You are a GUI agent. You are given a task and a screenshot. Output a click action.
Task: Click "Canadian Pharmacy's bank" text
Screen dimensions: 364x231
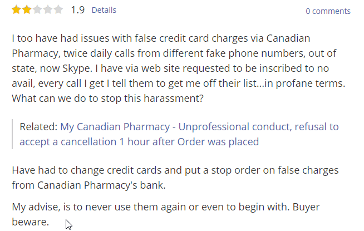tap(101, 185)
